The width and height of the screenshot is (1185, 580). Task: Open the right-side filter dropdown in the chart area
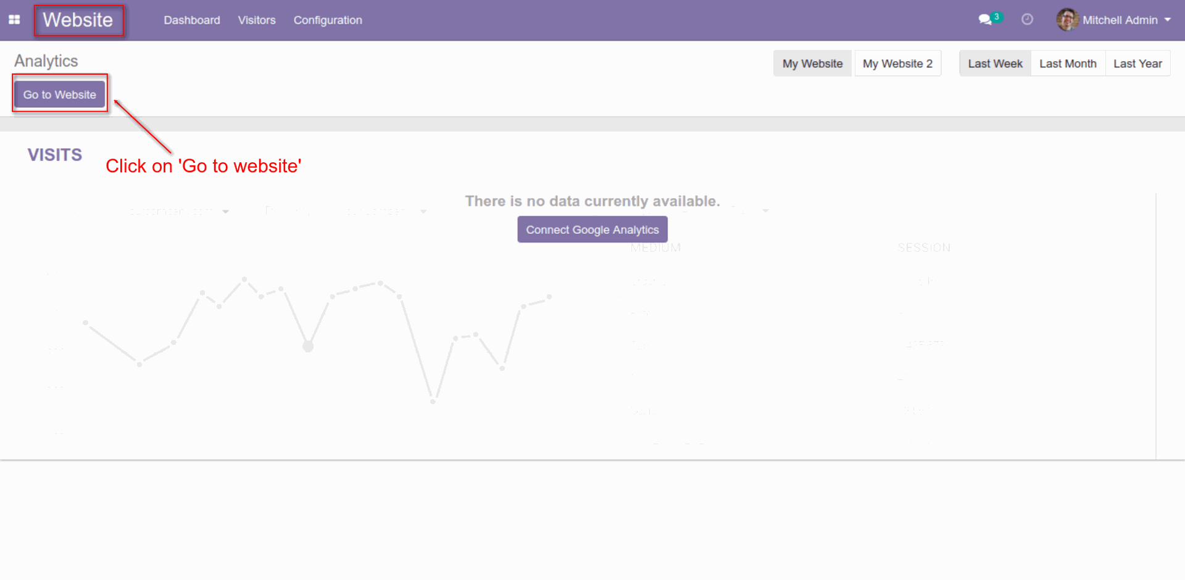(765, 210)
